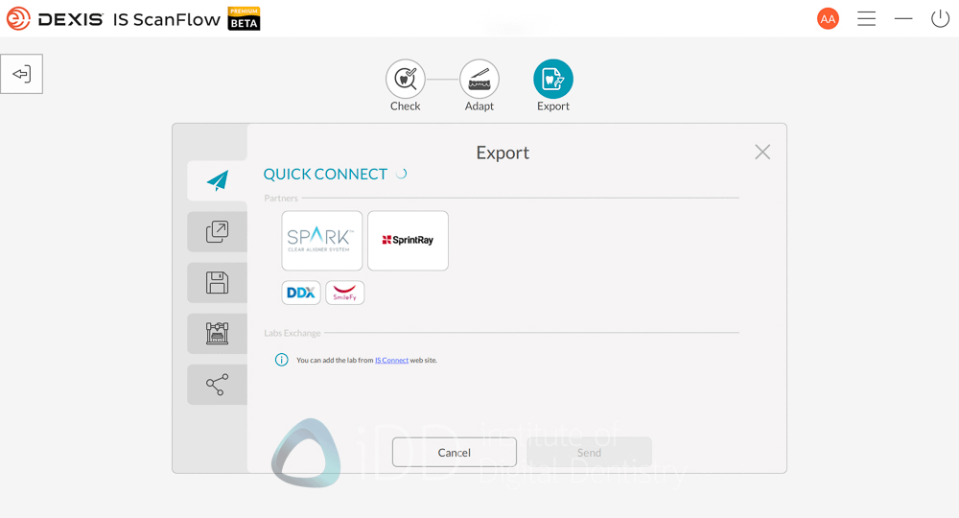Image resolution: width=959 pixels, height=518 pixels.
Task: Select the Export step icon
Action: [x=553, y=80]
